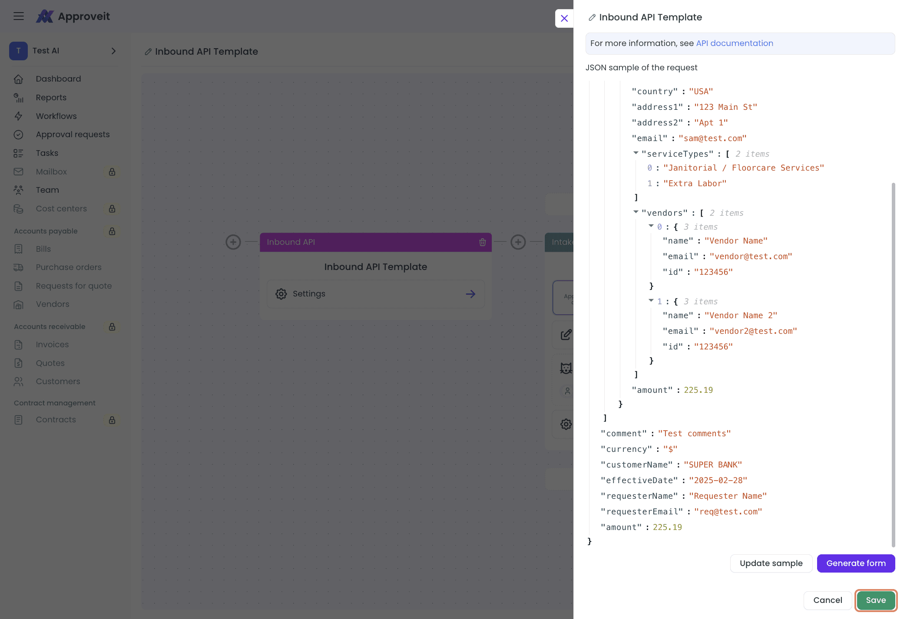Viewport: 907px width, 619px height.
Task: Click the "Test comments" comment value
Action: [694, 434]
